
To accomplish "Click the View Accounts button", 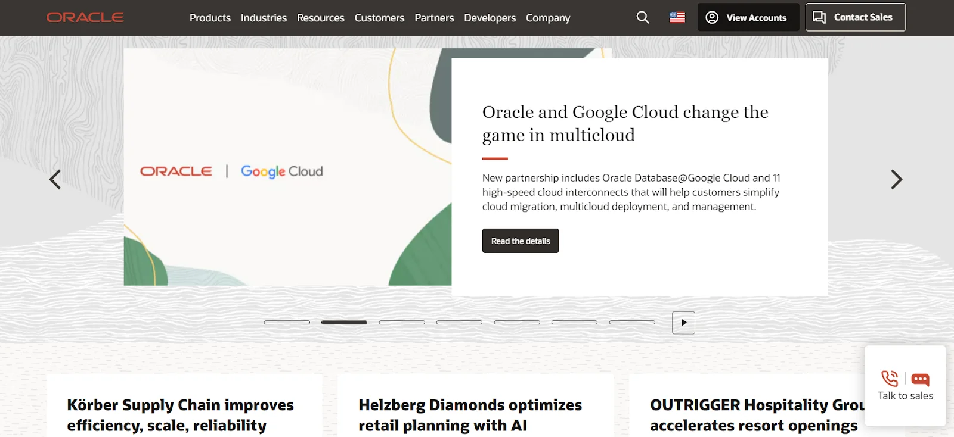I will coord(748,17).
